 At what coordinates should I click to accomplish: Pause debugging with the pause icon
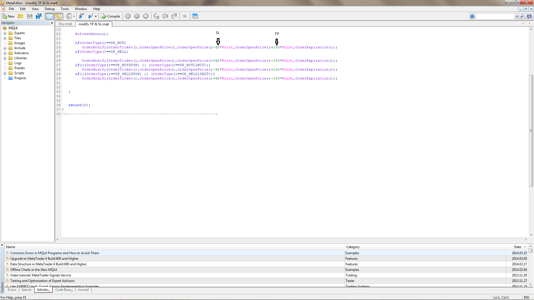[x=137, y=16]
